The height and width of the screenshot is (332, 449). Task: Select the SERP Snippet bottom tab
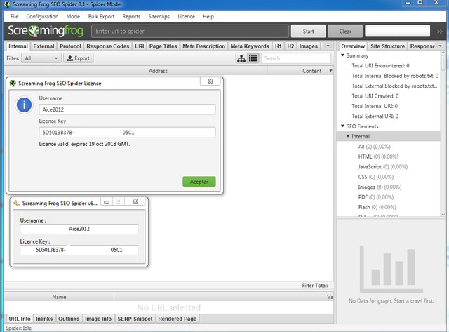coord(135,319)
